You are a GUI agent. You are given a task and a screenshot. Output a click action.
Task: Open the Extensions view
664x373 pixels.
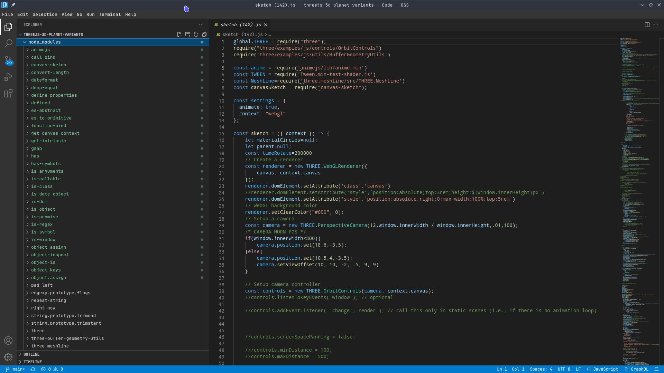tap(8, 93)
